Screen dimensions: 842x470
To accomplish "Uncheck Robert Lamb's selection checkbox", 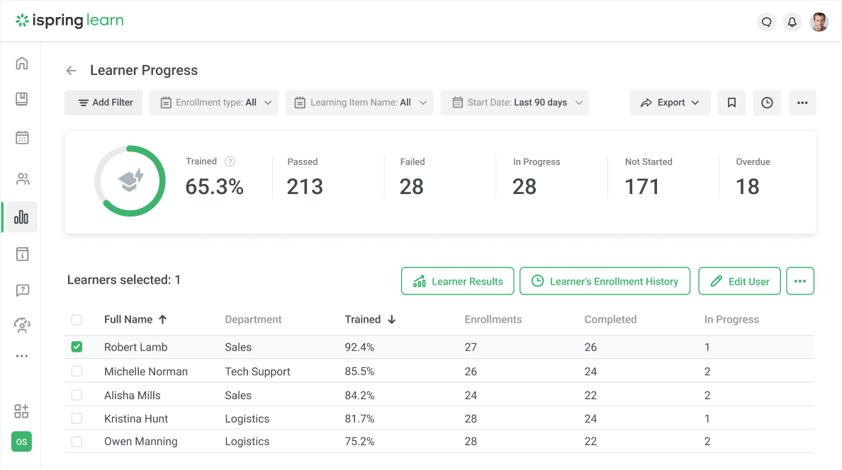I will click(77, 347).
